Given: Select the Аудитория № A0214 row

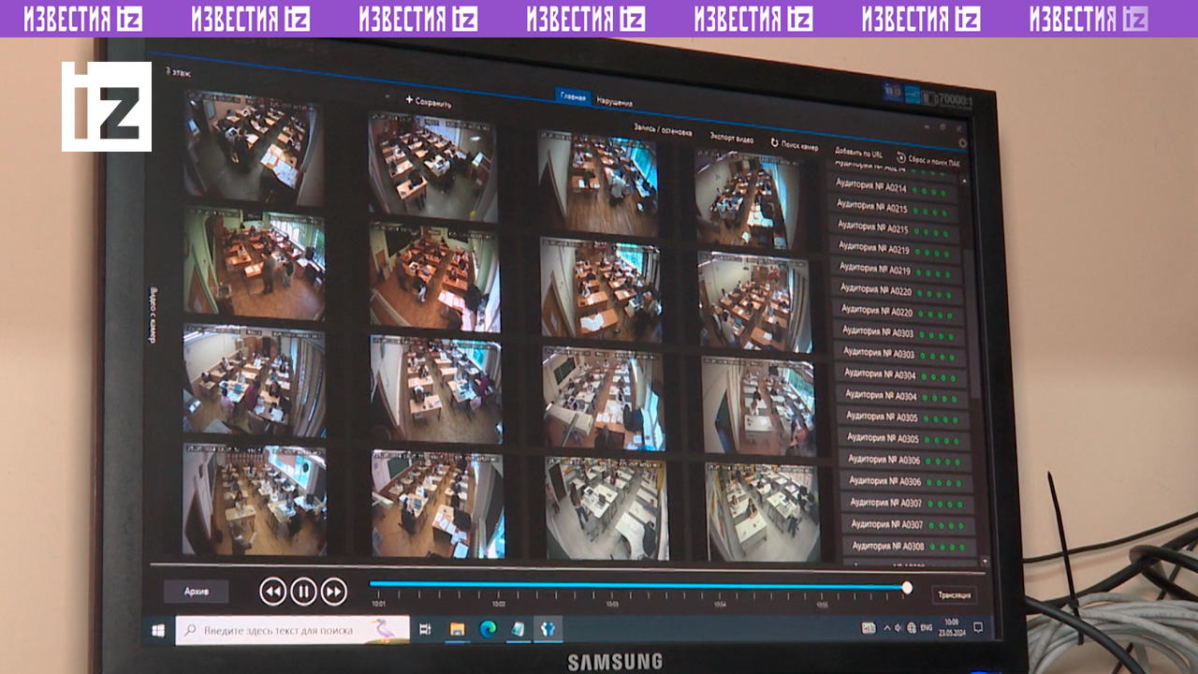Looking at the screenshot, I should 895,189.
